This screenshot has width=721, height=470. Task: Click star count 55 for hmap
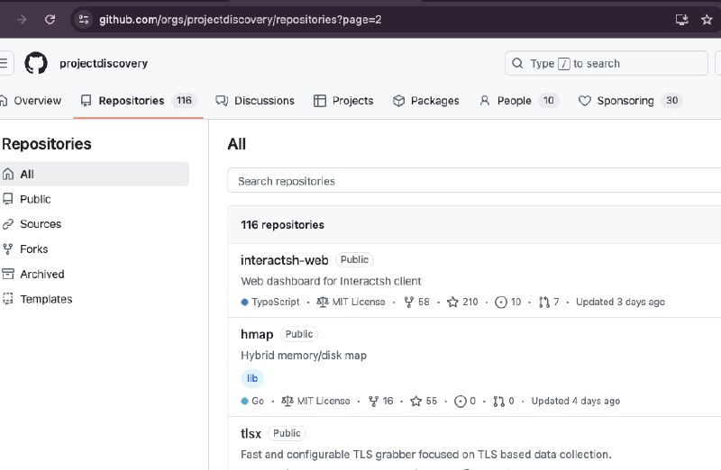[x=424, y=401]
